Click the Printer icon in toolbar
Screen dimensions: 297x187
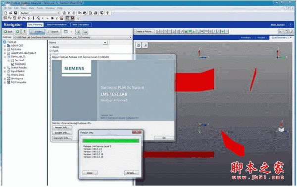[96, 13]
